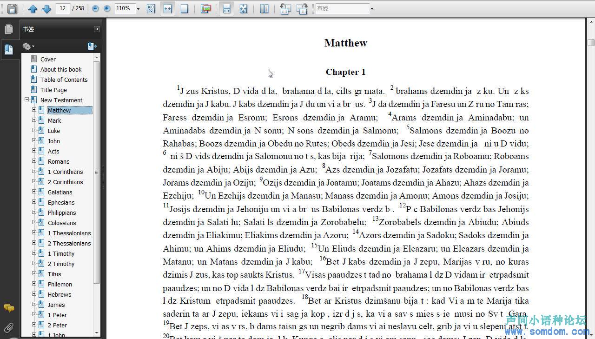Open the Title Page bookmark
This screenshot has width=595, height=339.
pos(53,90)
